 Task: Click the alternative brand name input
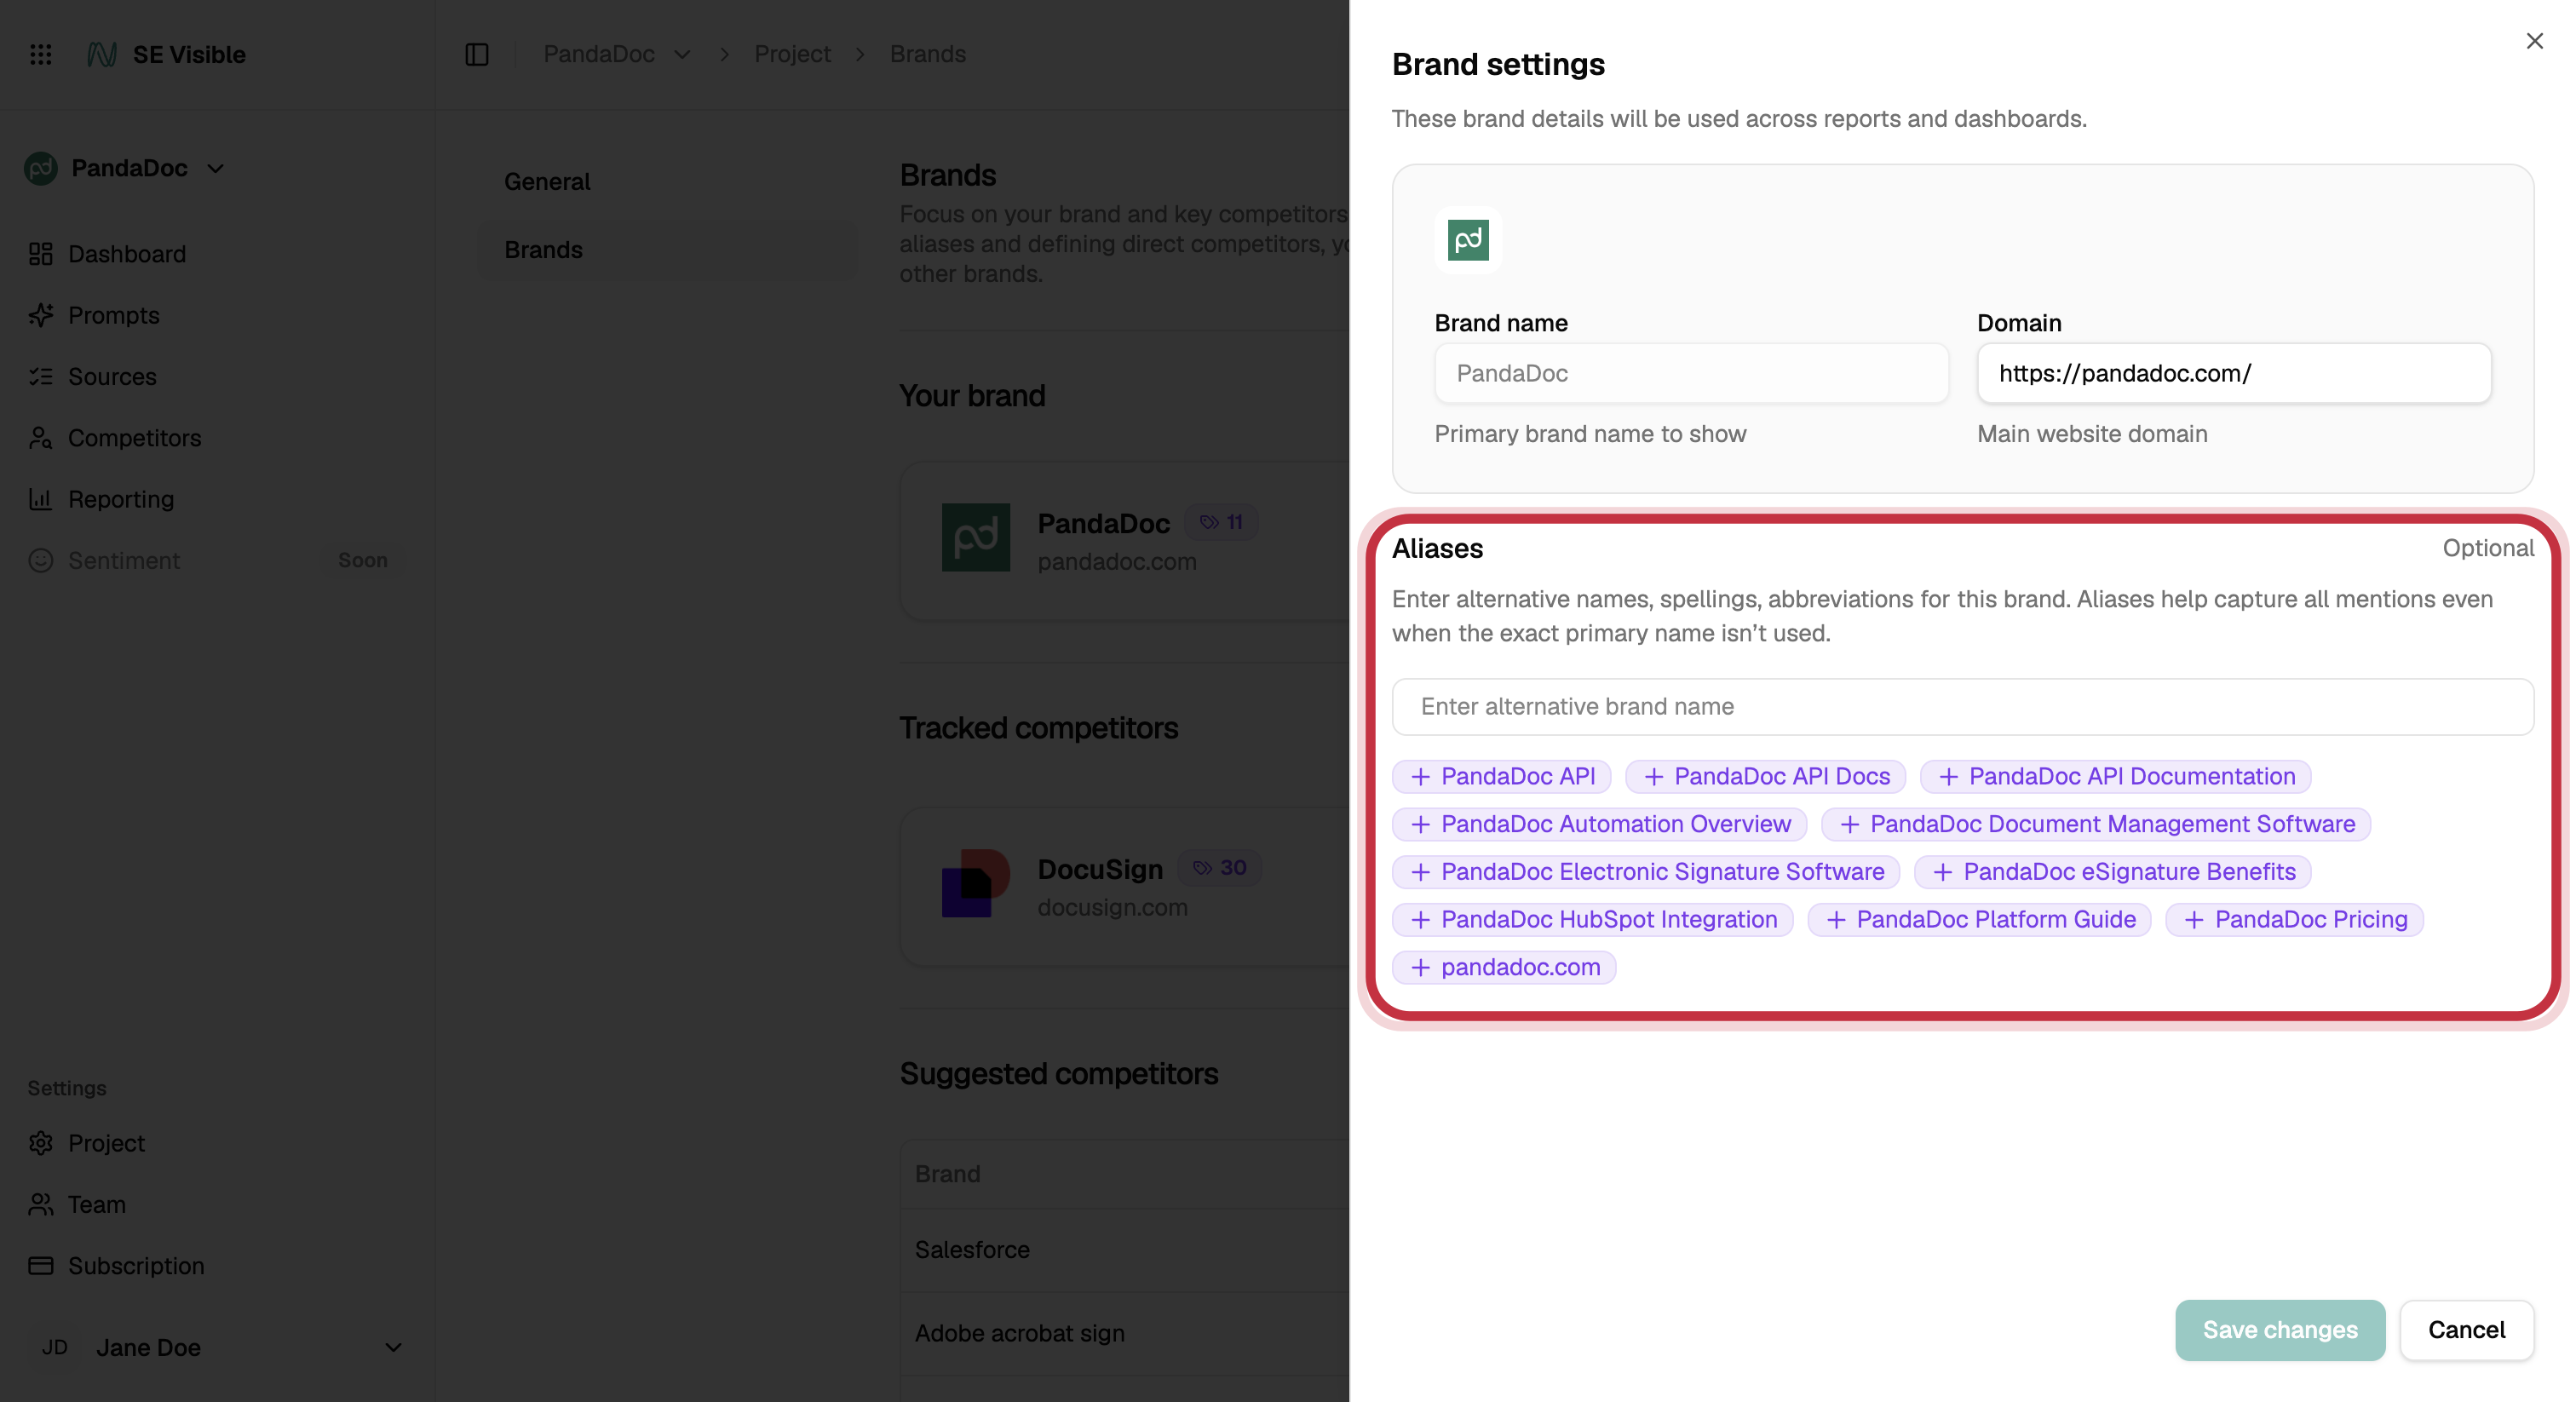tap(1962, 707)
